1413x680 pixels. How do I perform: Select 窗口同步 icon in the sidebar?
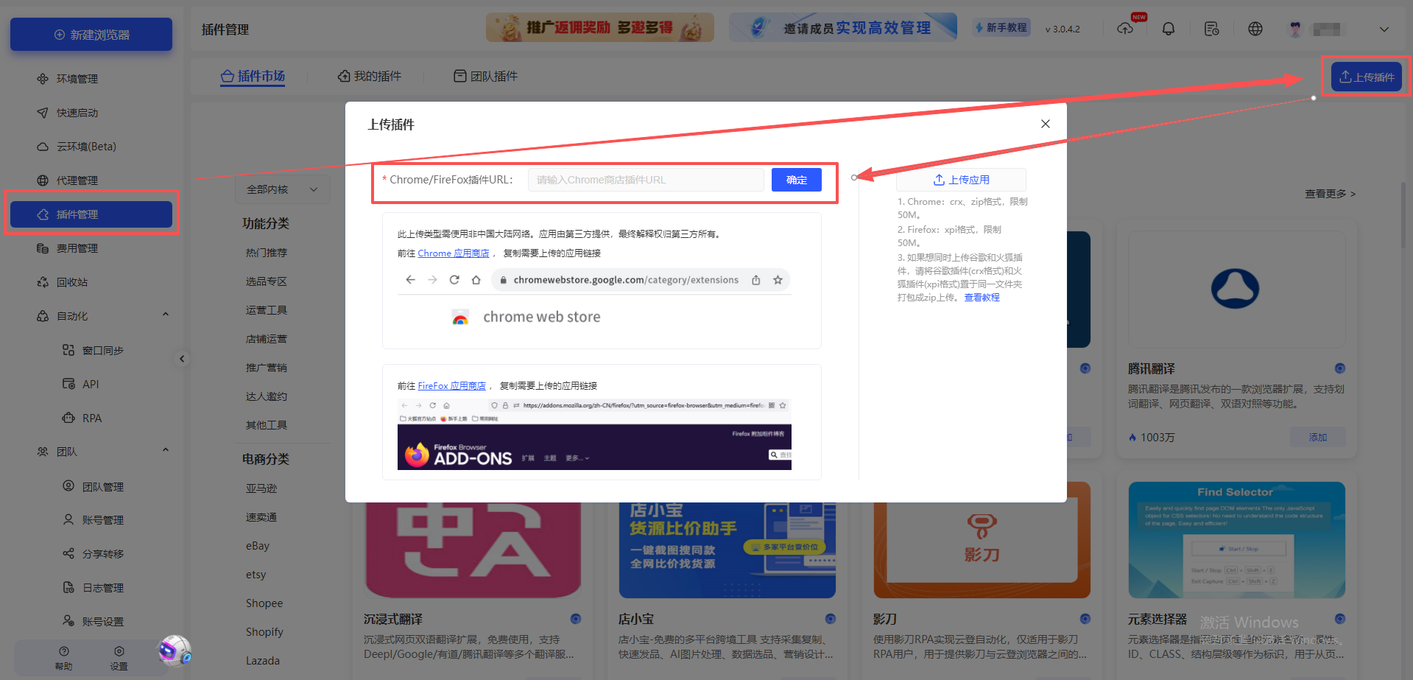tap(68, 350)
